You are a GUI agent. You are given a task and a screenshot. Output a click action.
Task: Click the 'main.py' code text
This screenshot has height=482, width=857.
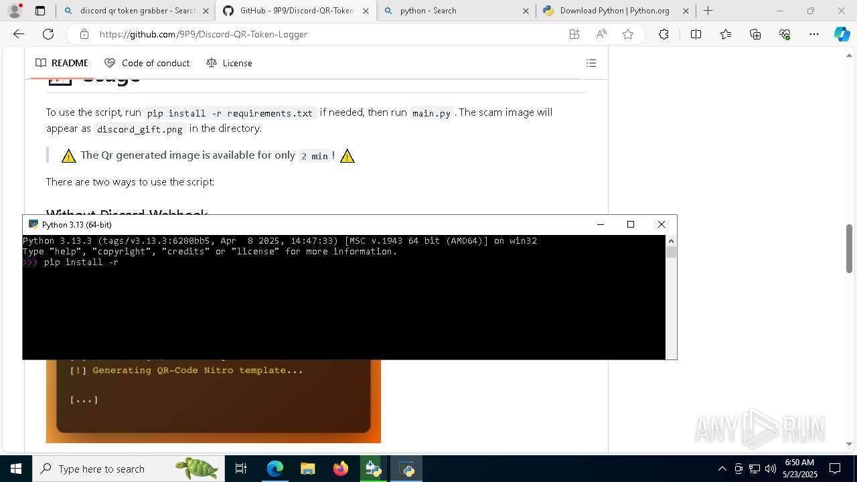coord(432,113)
